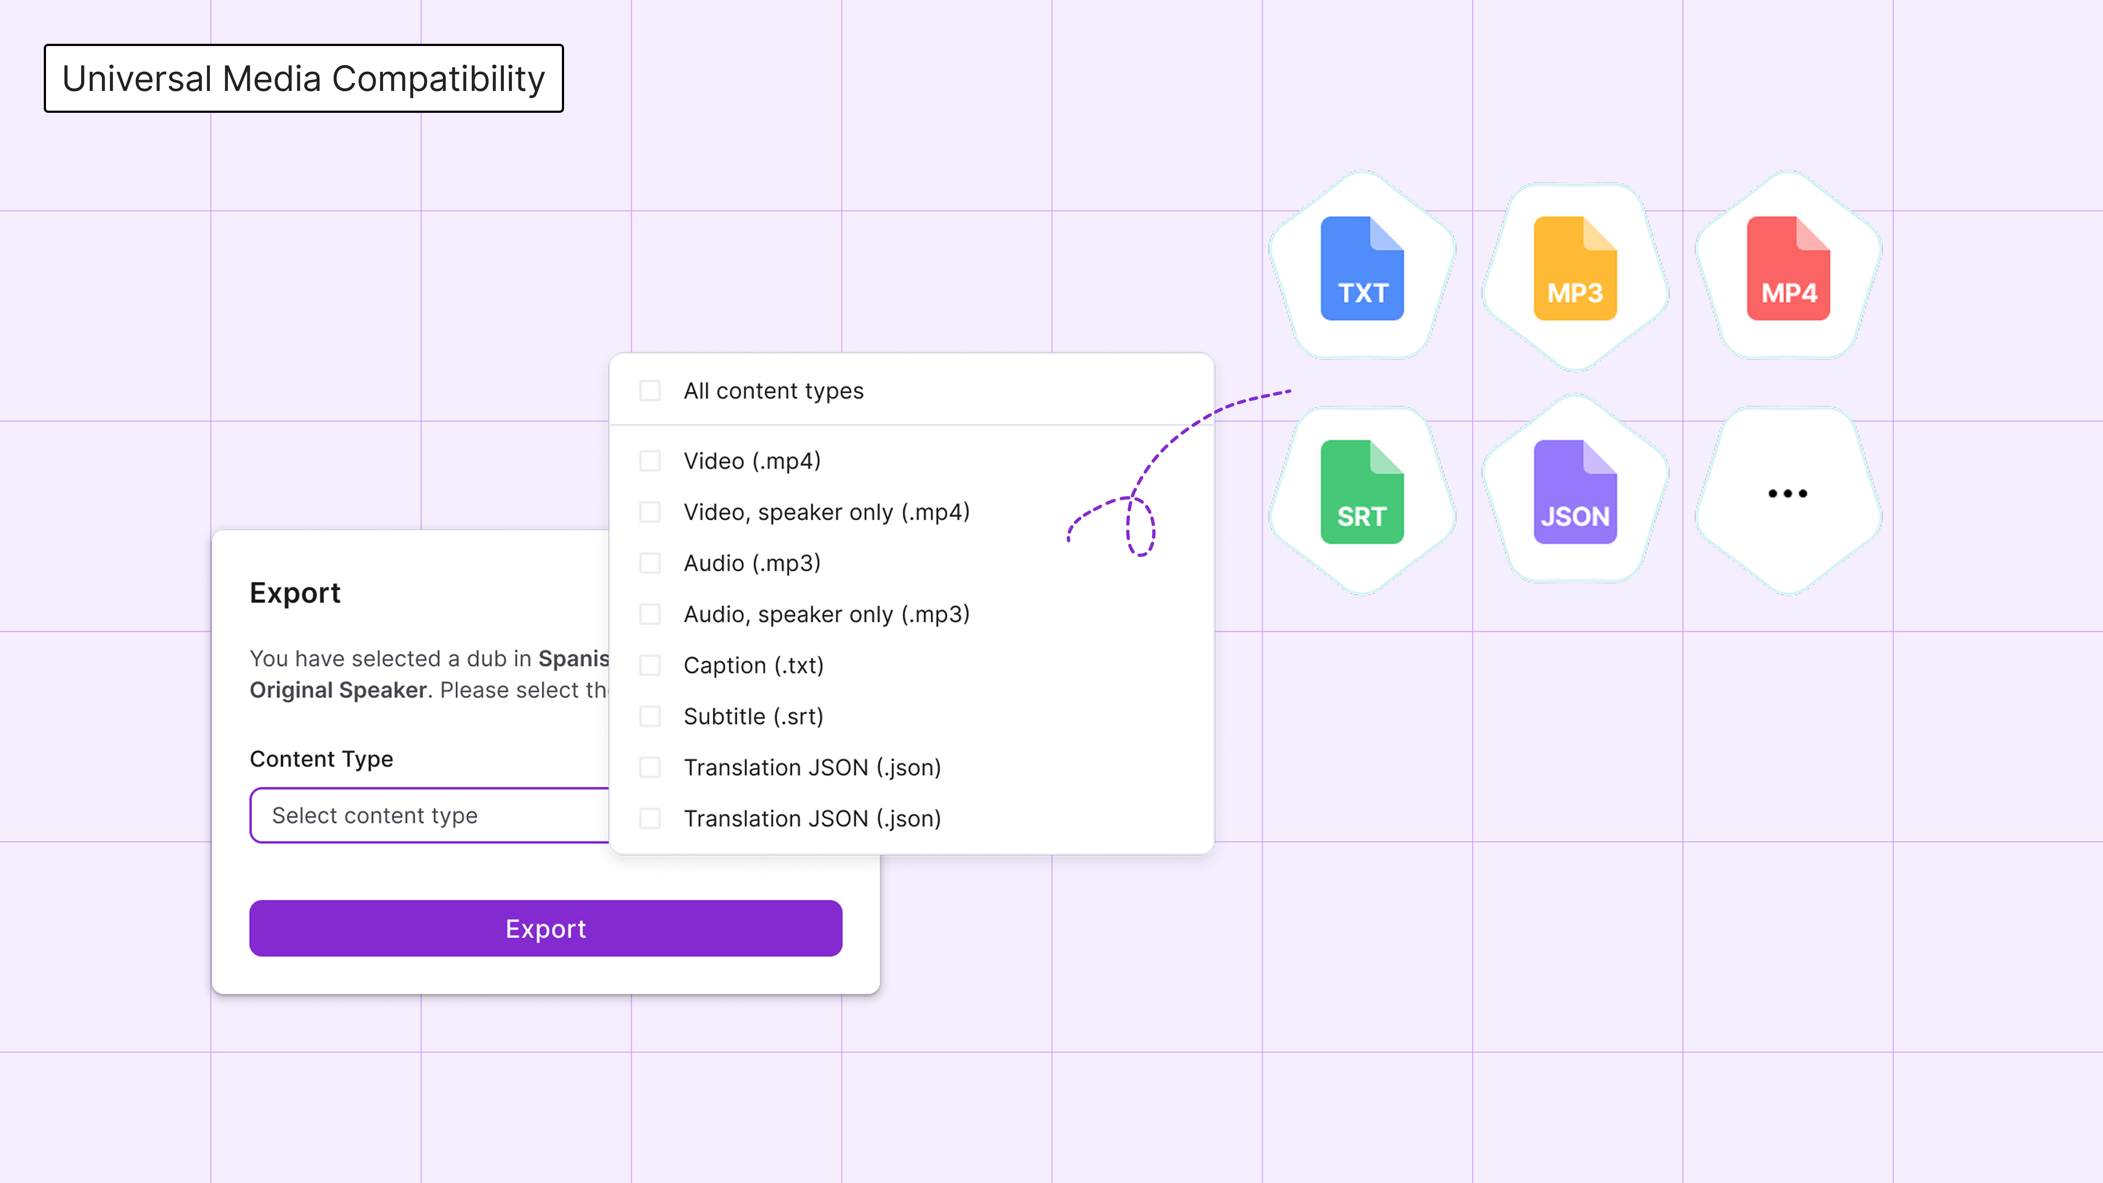Pick the last Translation JSON (.json) option

click(x=812, y=819)
